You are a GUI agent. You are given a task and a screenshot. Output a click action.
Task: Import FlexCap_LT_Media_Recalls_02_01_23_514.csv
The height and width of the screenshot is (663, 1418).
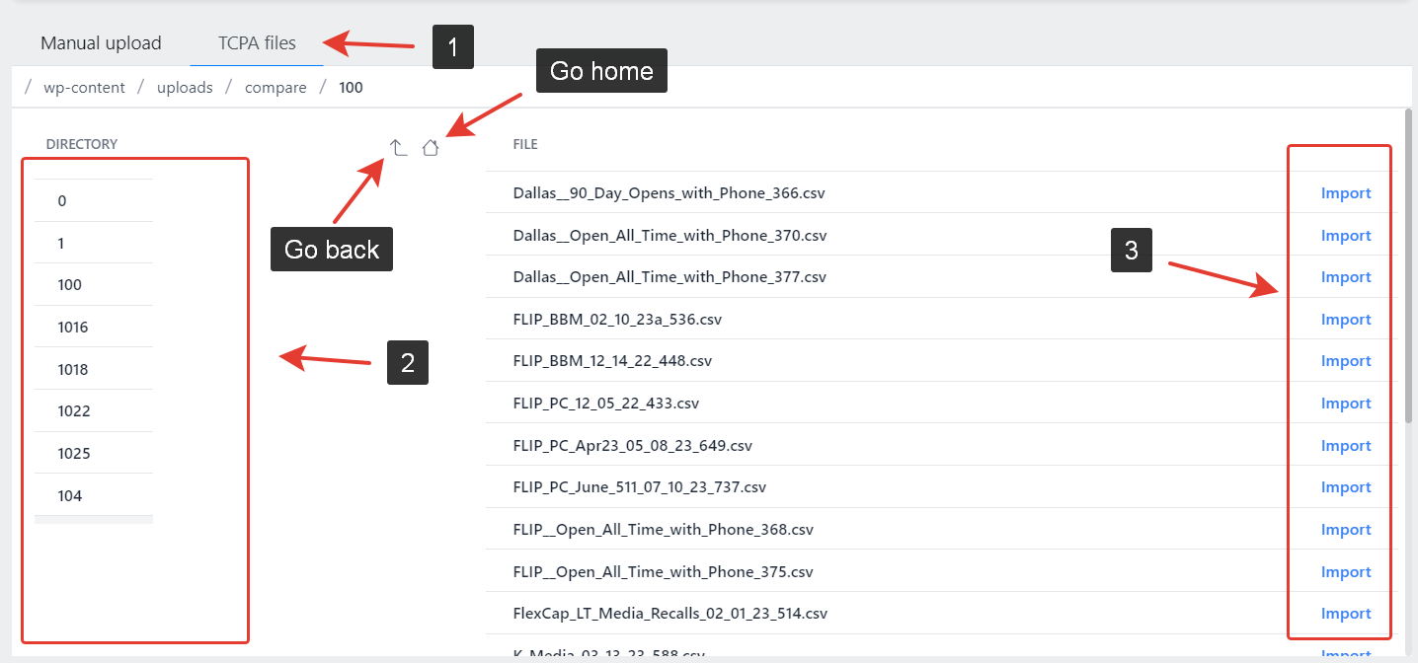pos(1346,614)
